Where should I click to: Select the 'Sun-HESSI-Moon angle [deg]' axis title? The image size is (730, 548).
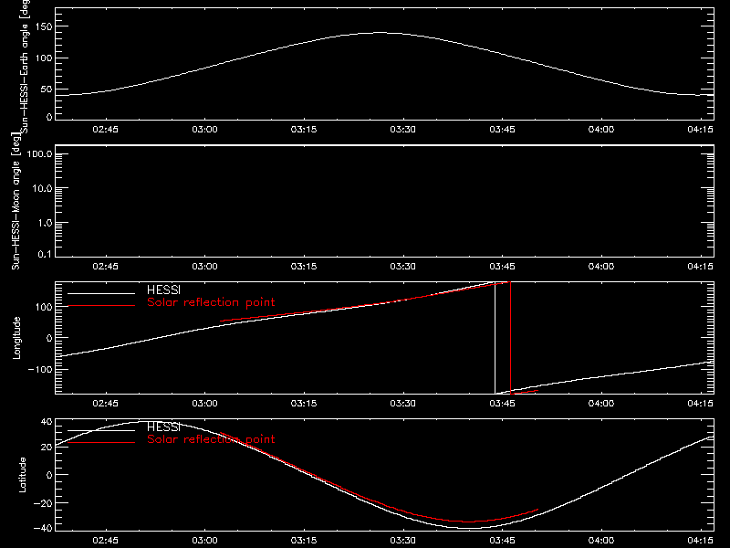16,201
